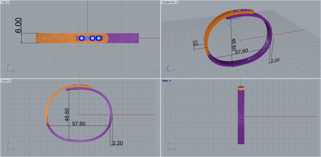Select the 6.00 dimension in Perspective view

coord(195,43)
